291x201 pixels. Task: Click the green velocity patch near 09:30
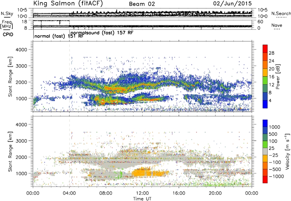click(x=119, y=175)
